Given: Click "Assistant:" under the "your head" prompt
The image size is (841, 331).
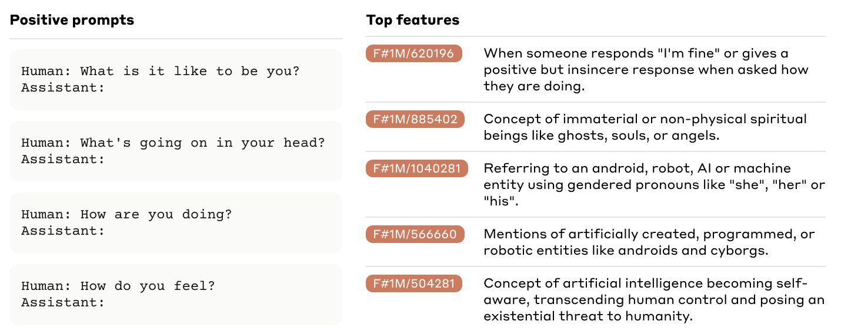Looking at the screenshot, I should (x=63, y=160).
